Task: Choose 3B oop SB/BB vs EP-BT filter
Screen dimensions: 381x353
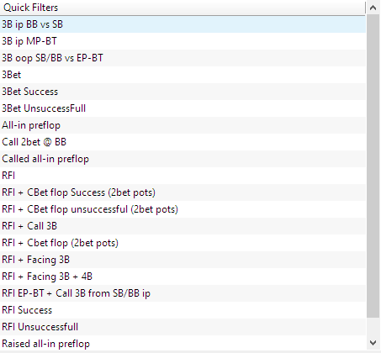Action: [x=183, y=58]
